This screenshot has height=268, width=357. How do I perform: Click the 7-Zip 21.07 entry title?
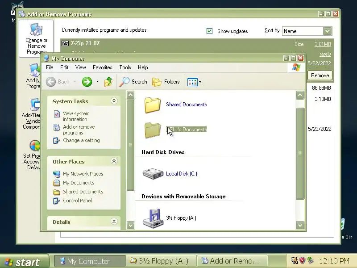click(x=85, y=43)
